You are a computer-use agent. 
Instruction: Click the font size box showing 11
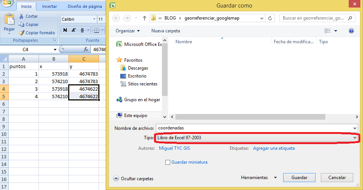101,19
